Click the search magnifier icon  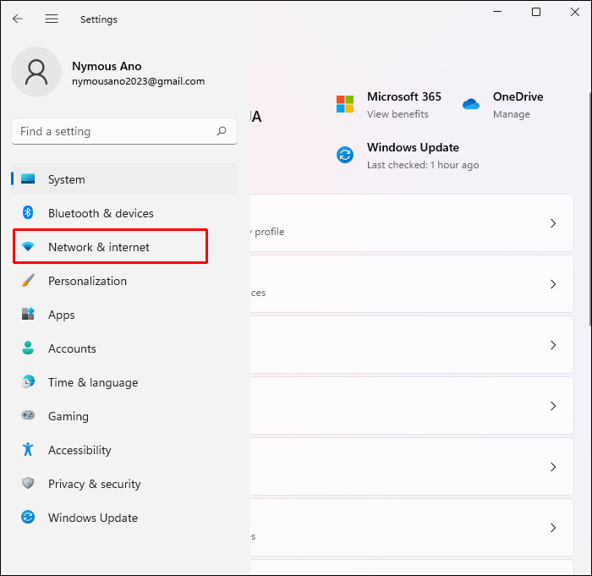tap(222, 131)
